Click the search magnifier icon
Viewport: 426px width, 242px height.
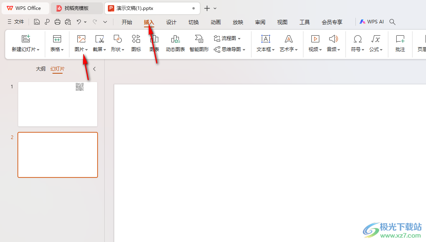point(392,22)
